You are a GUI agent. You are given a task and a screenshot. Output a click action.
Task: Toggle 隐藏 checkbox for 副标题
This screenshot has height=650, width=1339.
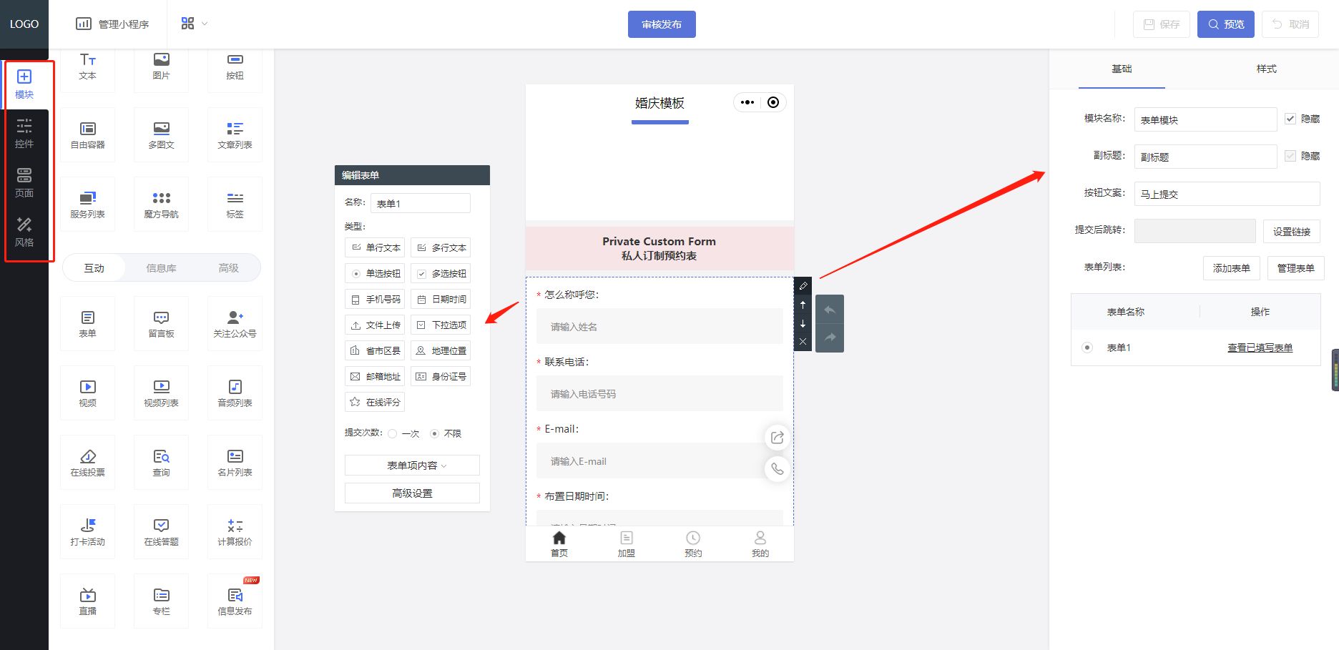pos(1290,156)
